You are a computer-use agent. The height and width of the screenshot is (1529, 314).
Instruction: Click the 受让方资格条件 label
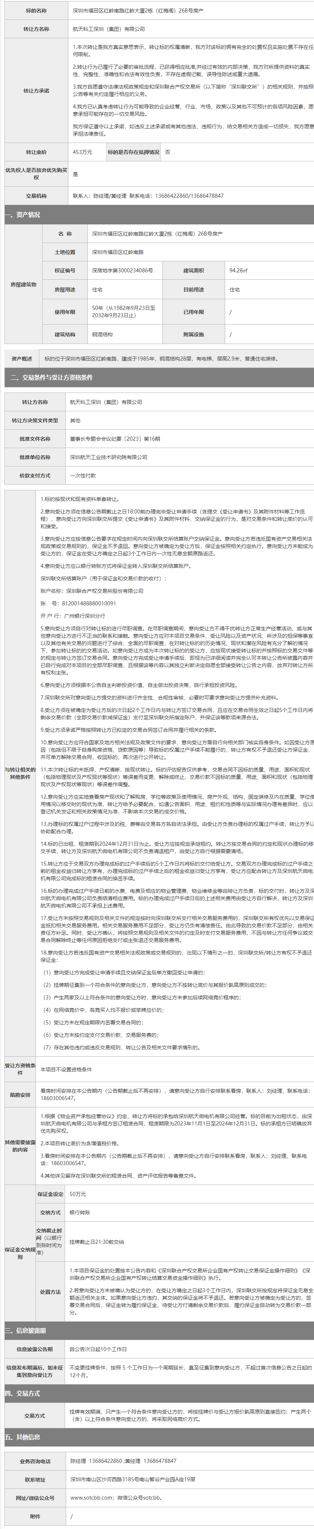20,1069
